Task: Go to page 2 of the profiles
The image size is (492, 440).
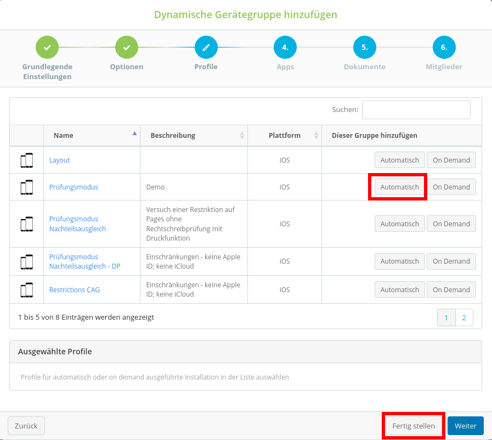Action: tap(464, 318)
